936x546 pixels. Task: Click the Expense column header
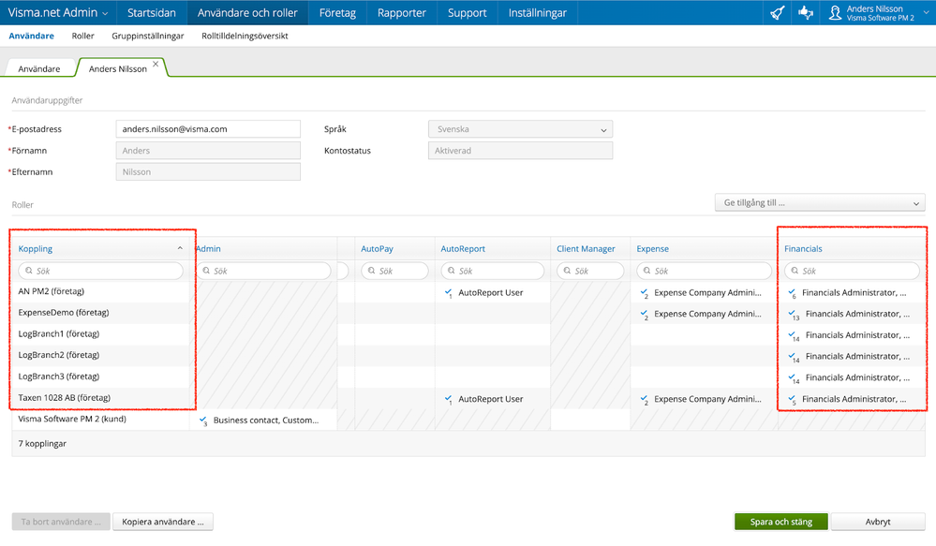(x=652, y=249)
